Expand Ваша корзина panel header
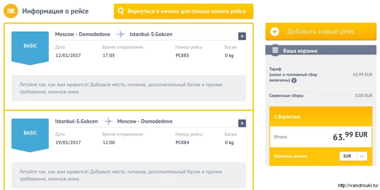Image resolution: width=380 pixels, height=190 pixels. tap(321, 51)
